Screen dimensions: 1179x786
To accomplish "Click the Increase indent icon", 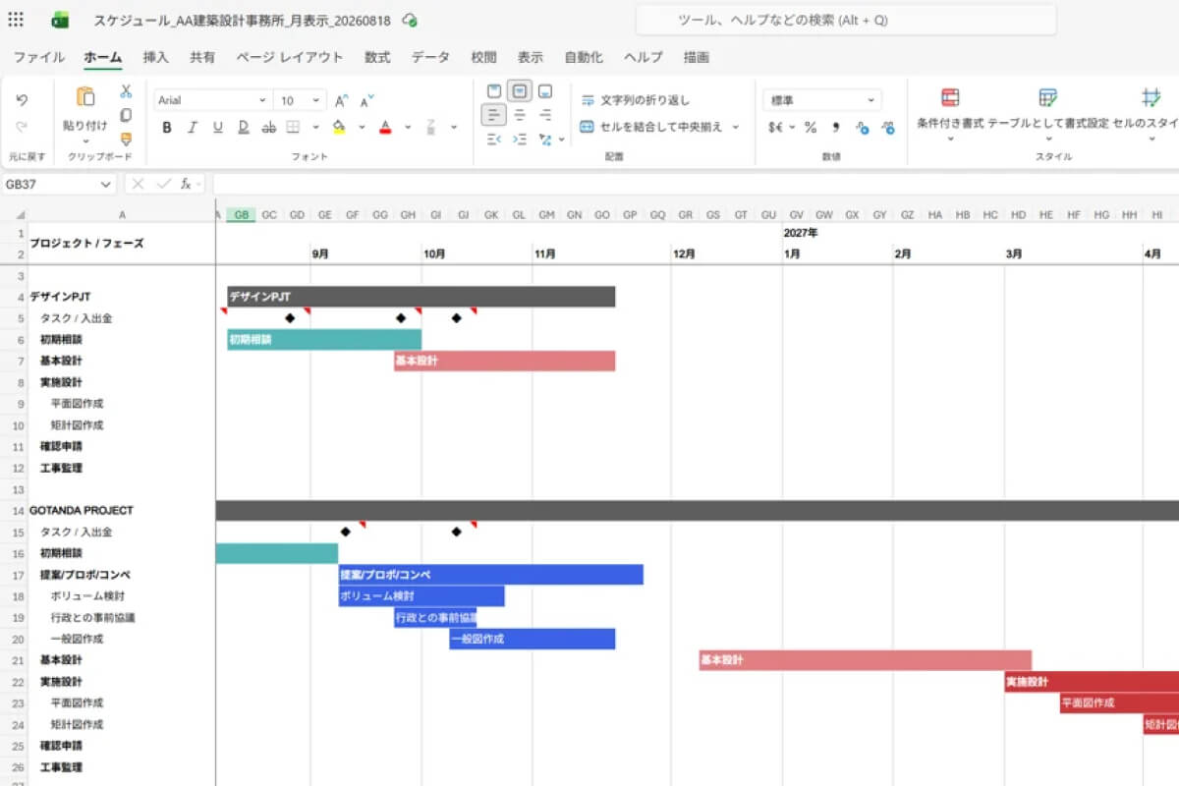I will [519, 139].
